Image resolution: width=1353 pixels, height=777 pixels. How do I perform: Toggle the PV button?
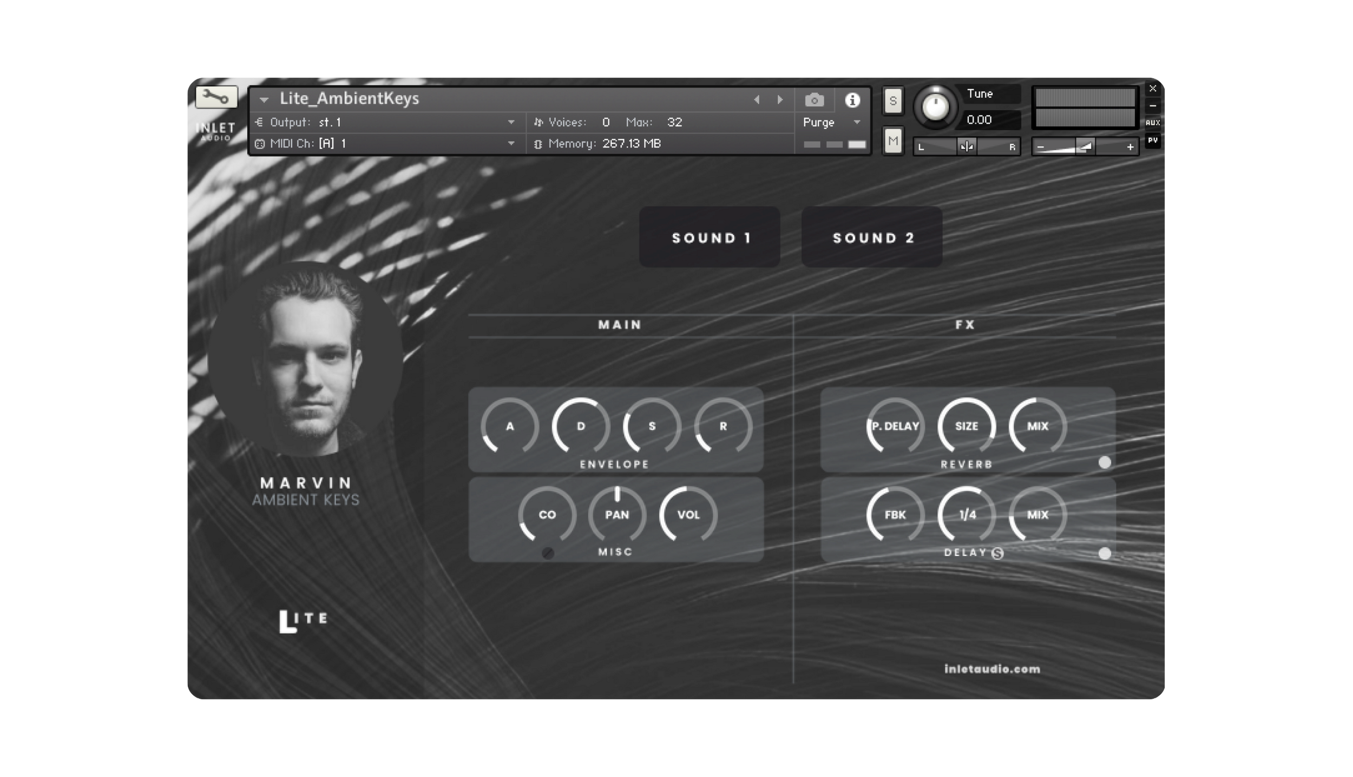tap(1153, 141)
